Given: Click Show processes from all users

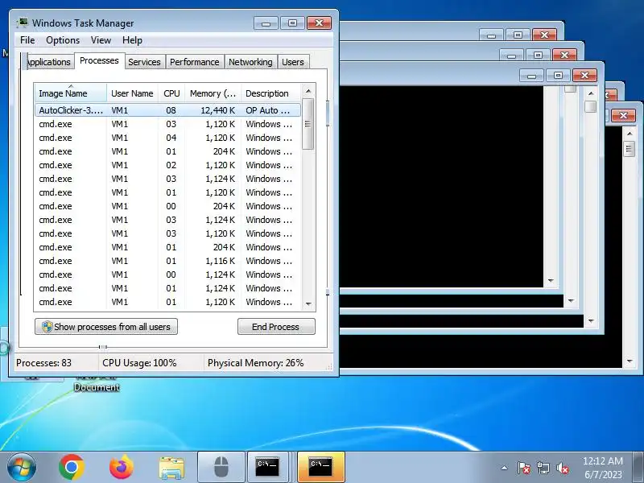Looking at the screenshot, I should tap(106, 327).
